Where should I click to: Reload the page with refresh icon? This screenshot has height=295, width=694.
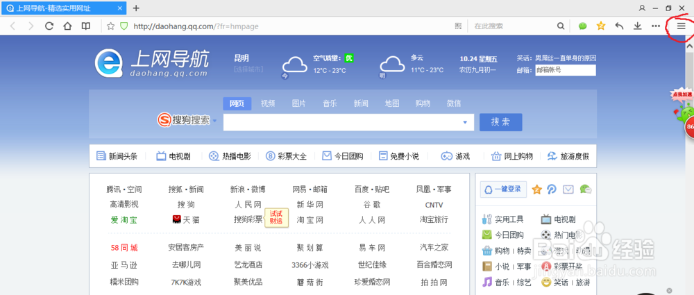(x=49, y=26)
